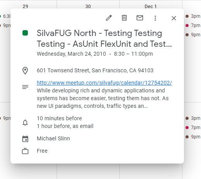This screenshot has height=179, width=201.
Task: Open day 29 in the calendar header
Action: click(25, 7)
